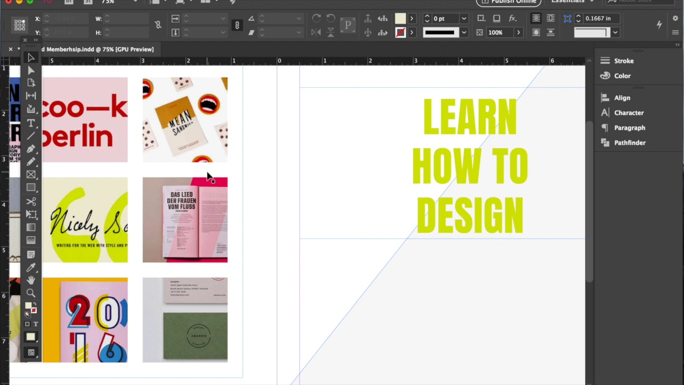The width and height of the screenshot is (684, 385).
Task: Open the Essentials workspace switcher
Action: tap(572, 2)
